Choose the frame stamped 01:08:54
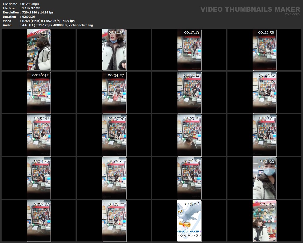303x243 pixels. tap(264, 135)
